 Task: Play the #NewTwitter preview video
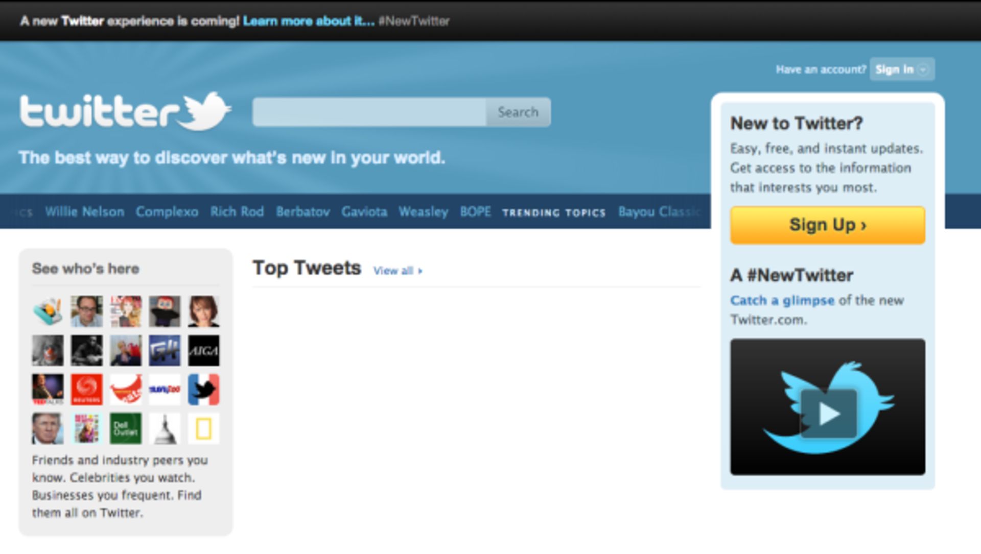[x=828, y=413]
